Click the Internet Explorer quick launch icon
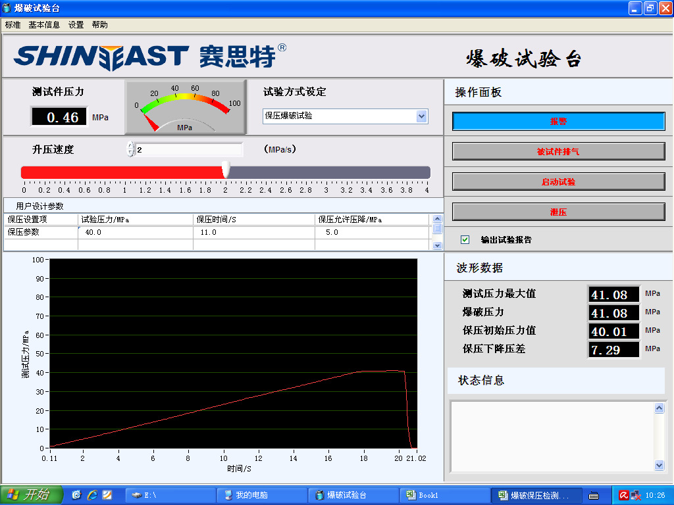This screenshot has height=505, width=674. click(x=92, y=495)
